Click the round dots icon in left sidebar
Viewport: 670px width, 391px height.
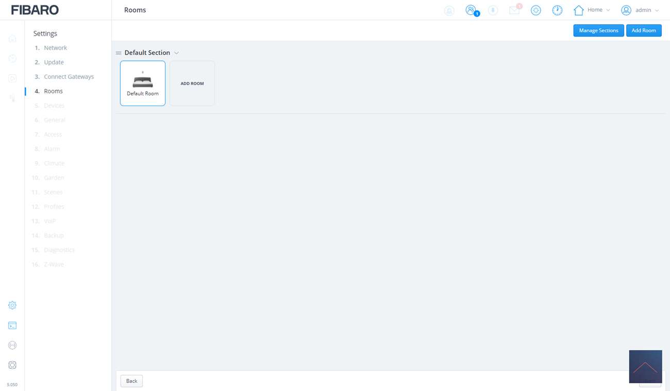coord(12,345)
